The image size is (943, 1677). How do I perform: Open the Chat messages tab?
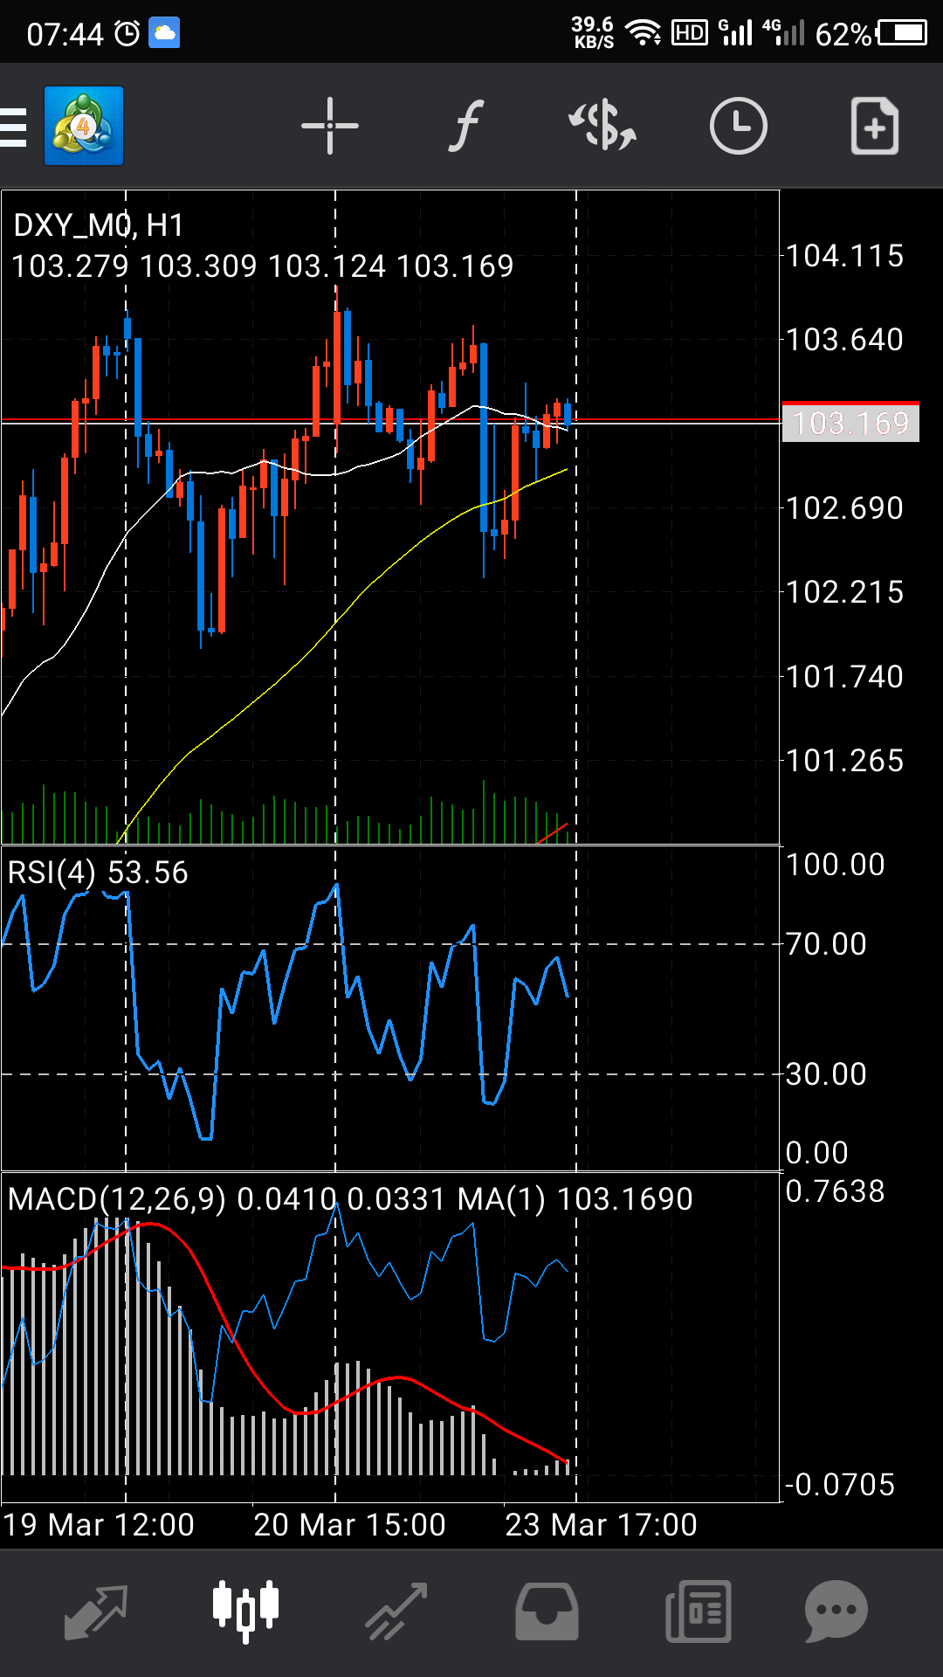(836, 1611)
